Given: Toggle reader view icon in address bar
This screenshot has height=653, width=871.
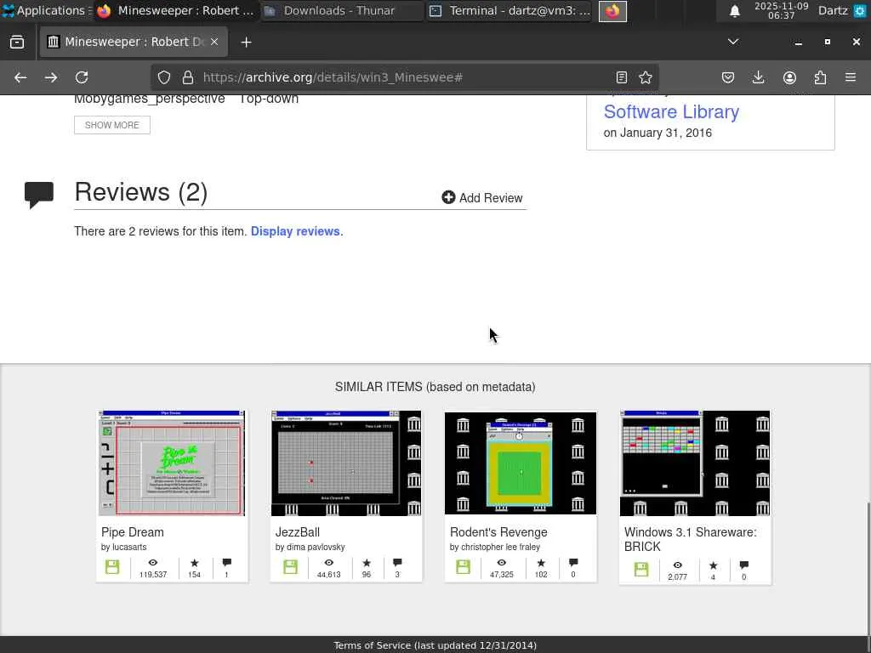Looking at the screenshot, I should click(x=622, y=77).
